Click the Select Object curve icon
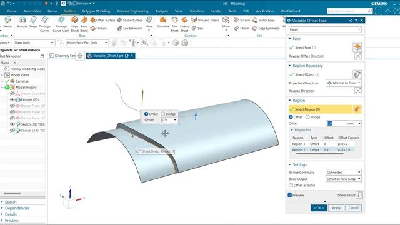400x225 pixels. 357,74
